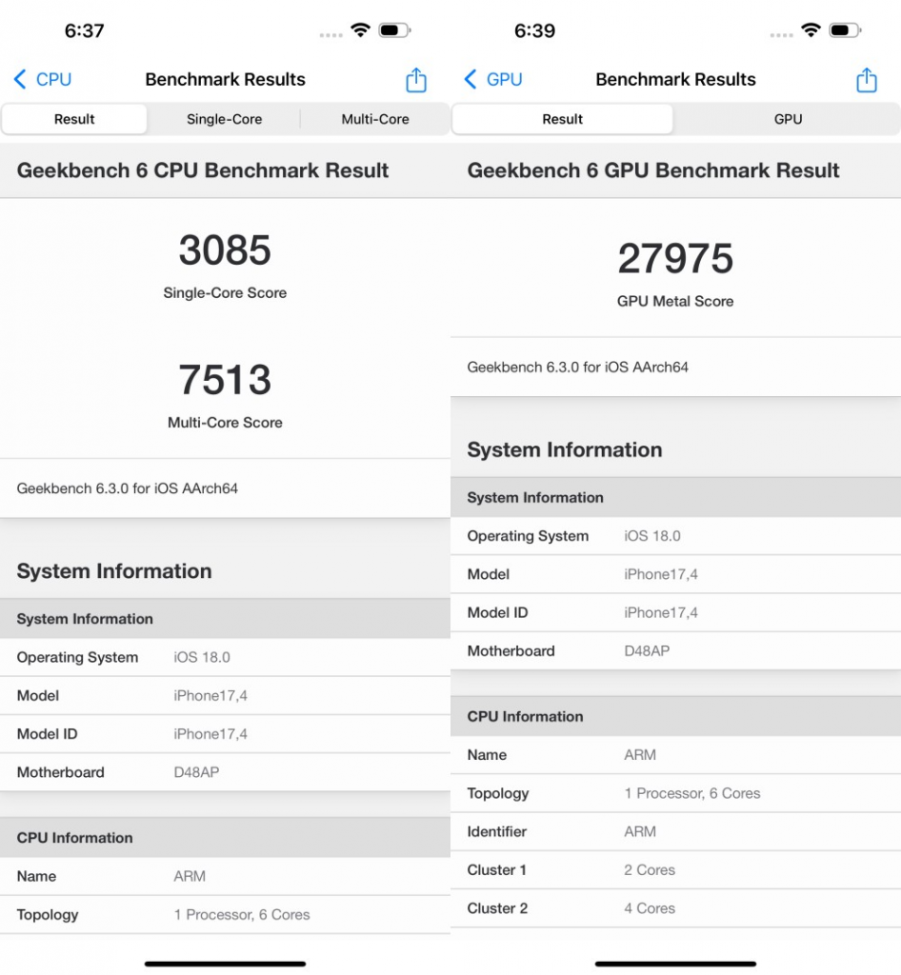901x975 pixels.
Task: Tap the battery icon in the 6:39 status bar
Action: click(x=844, y=30)
